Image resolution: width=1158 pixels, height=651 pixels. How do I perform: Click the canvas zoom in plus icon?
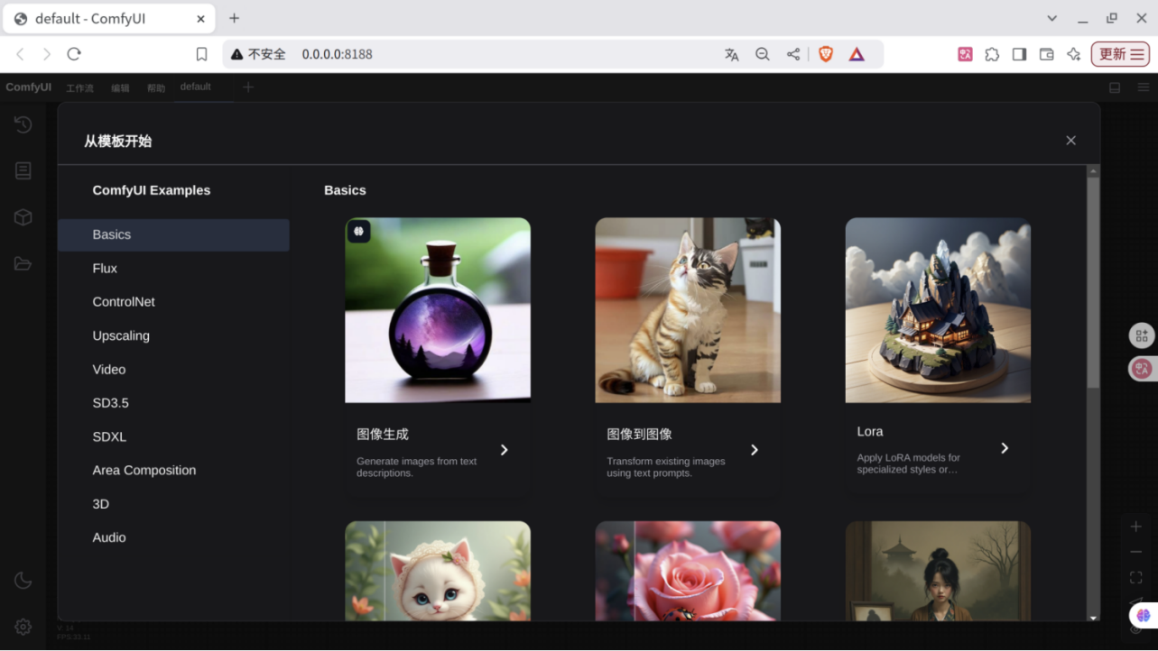(x=1136, y=527)
